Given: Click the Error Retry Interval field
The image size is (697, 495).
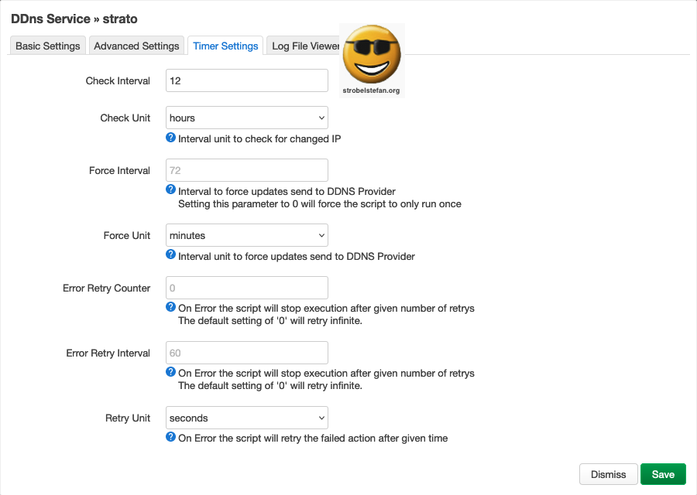Looking at the screenshot, I should [x=247, y=353].
